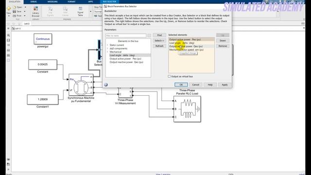Switch to the Format ribbon tab
This screenshot has height=175, width=311.
[x=71, y=1]
